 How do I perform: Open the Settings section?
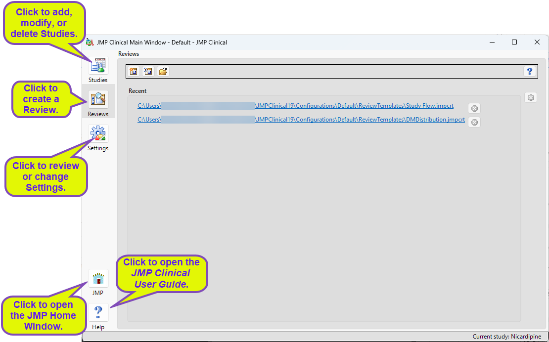98,133
